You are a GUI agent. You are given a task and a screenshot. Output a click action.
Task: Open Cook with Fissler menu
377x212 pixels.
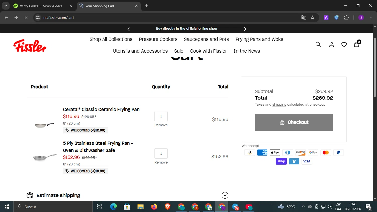pyautogui.click(x=208, y=51)
